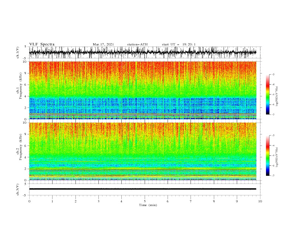This screenshot has width=293, height=226.
Task: Click time axis tick label "9"
Action: (237, 201)
